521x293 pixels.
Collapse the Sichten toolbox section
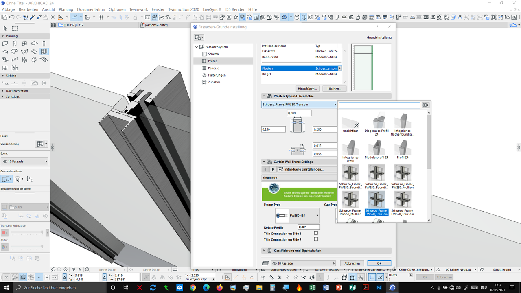3,76
